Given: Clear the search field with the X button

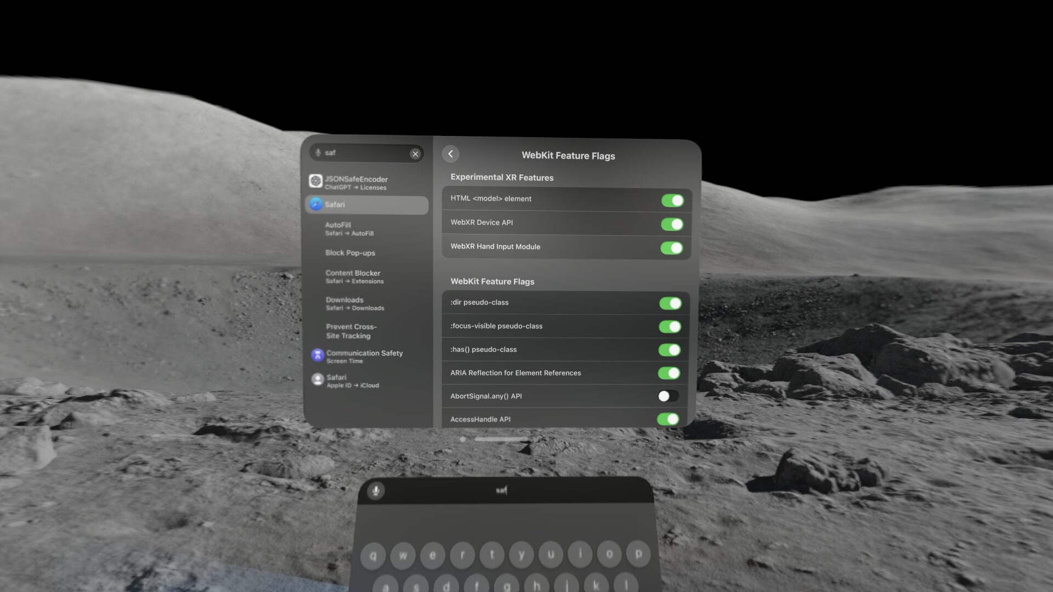Looking at the screenshot, I should point(415,154).
